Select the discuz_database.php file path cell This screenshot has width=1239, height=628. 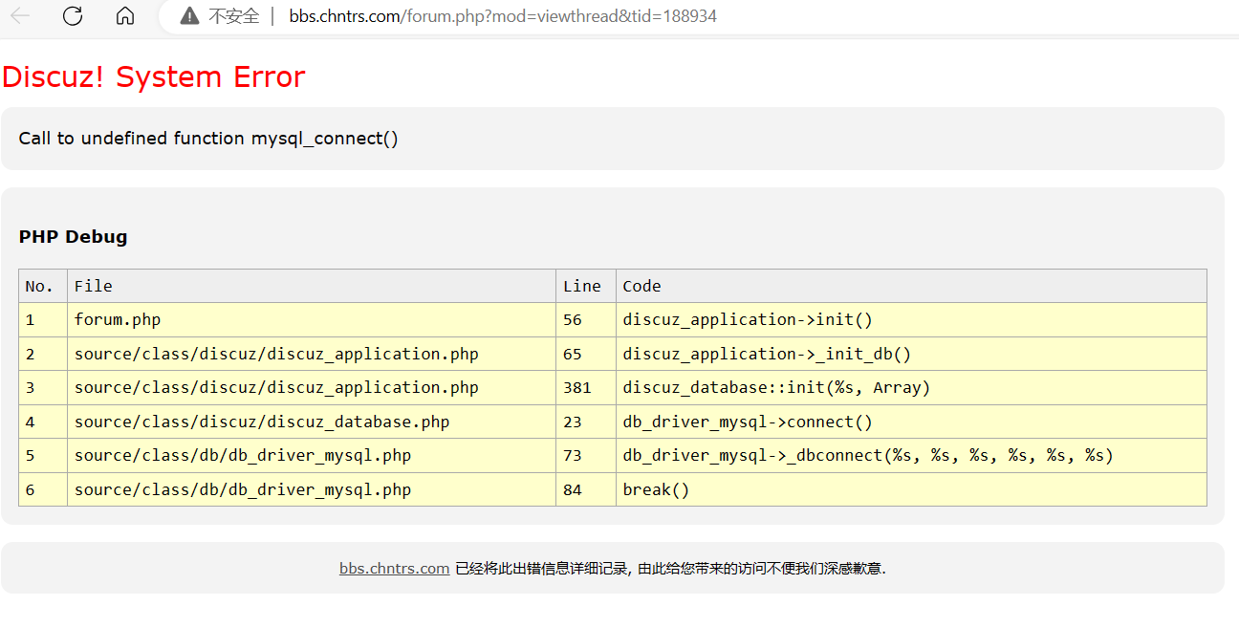(262, 422)
